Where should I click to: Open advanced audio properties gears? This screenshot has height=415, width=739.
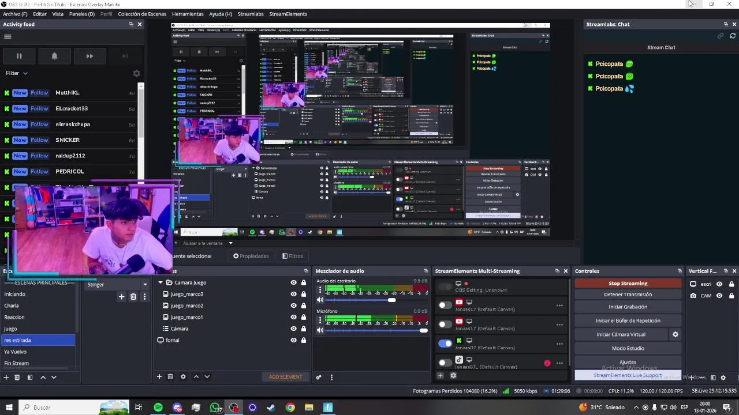click(x=318, y=377)
